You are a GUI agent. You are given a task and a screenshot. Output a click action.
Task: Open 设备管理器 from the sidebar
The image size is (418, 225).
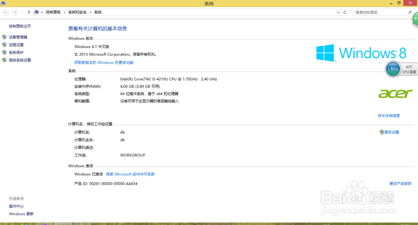pos(18,37)
